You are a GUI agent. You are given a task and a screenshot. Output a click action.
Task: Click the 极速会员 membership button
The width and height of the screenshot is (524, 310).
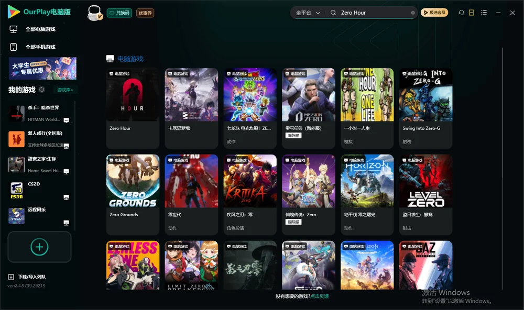pos(434,13)
